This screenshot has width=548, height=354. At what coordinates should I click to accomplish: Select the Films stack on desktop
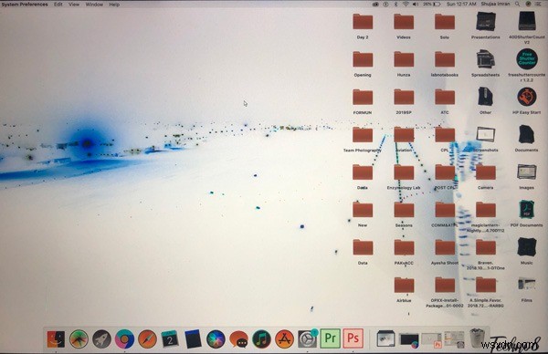[527, 285]
